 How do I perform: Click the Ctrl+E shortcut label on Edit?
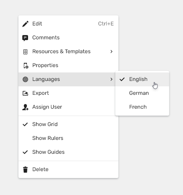[x=106, y=24]
